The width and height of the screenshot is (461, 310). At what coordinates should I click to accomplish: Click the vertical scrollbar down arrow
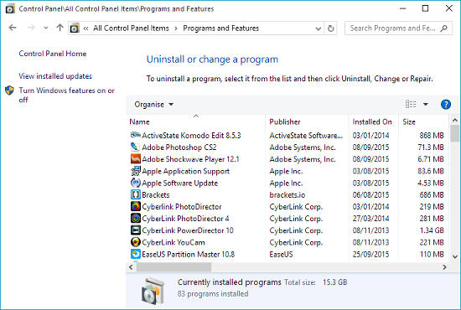pyautogui.click(x=455, y=256)
